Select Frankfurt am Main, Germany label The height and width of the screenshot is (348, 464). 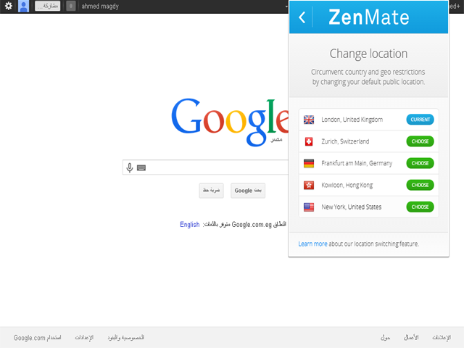(357, 163)
